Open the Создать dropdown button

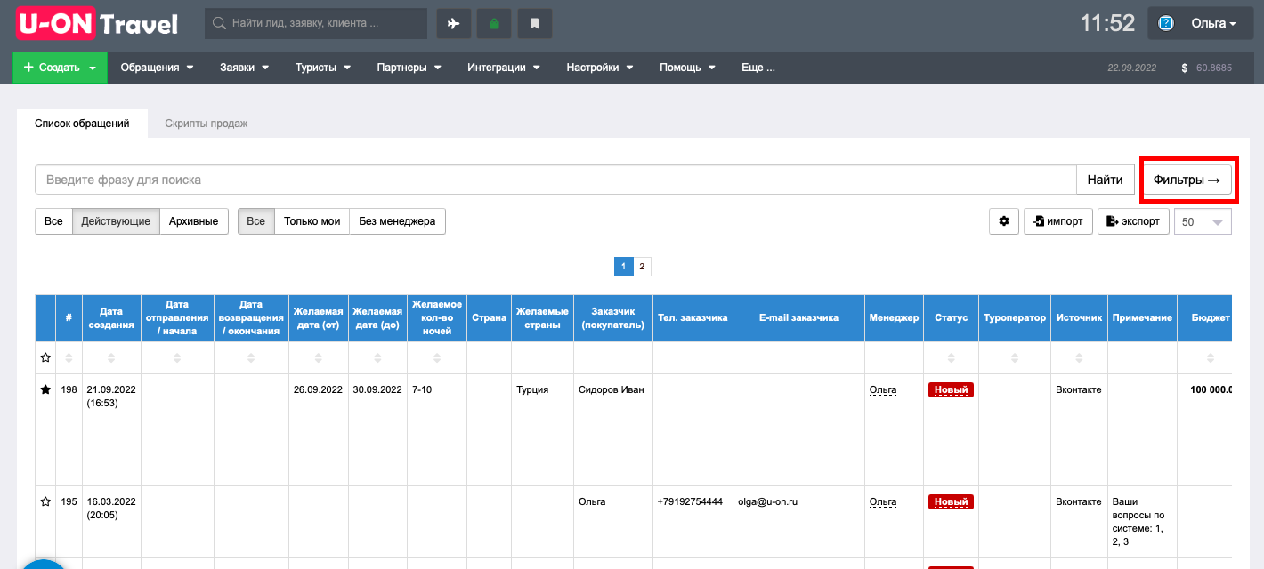(x=60, y=68)
